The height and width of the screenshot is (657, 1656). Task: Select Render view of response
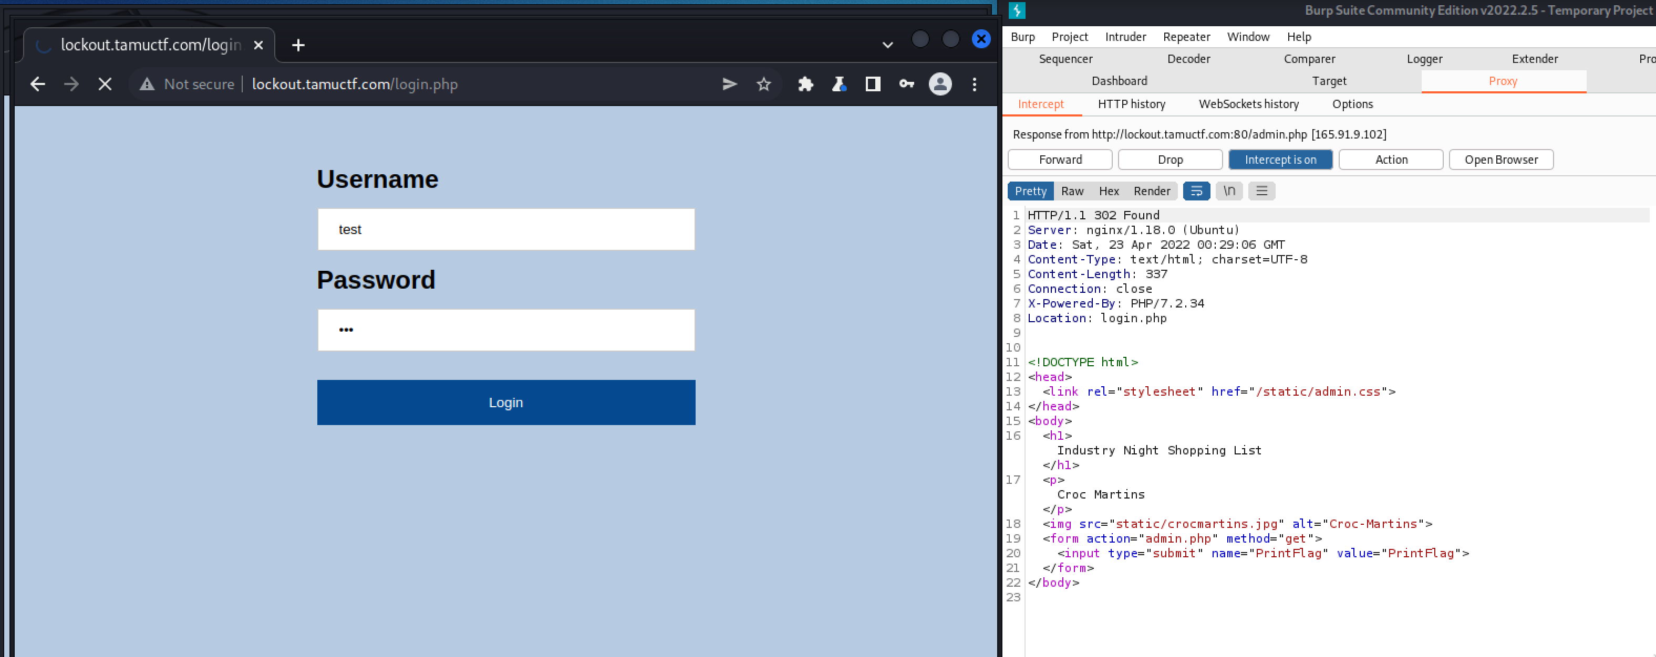[x=1151, y=190]
